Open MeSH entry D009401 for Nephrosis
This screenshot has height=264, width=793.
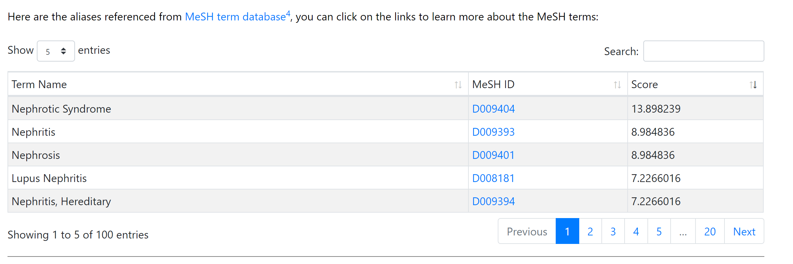(x=493, y=155)
